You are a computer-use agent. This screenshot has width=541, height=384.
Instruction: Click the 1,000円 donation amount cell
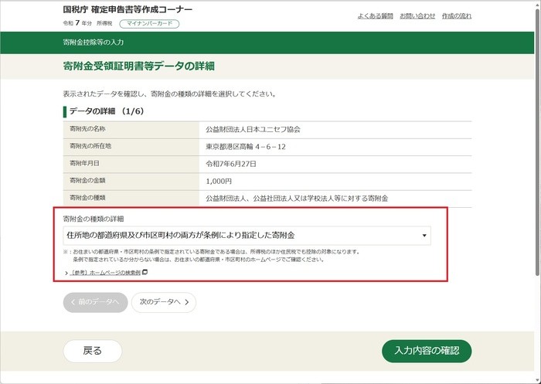pyautogui.click(x=219, y=181)
